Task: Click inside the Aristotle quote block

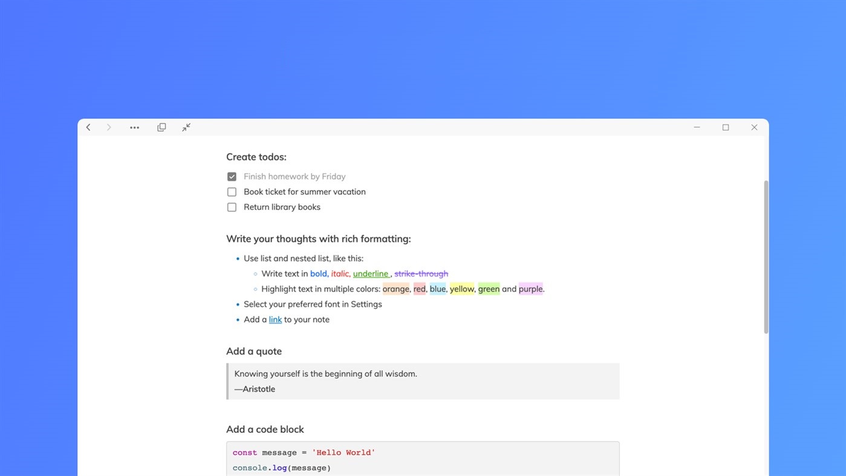Action: 423,381
